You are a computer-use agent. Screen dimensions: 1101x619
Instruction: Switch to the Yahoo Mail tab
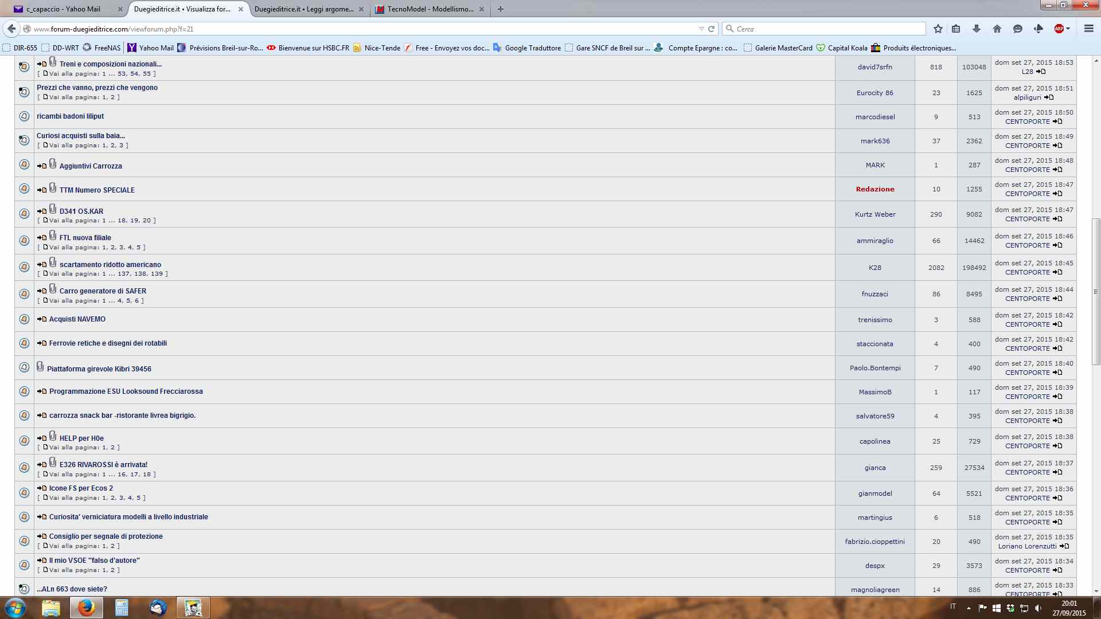point(63,9)
